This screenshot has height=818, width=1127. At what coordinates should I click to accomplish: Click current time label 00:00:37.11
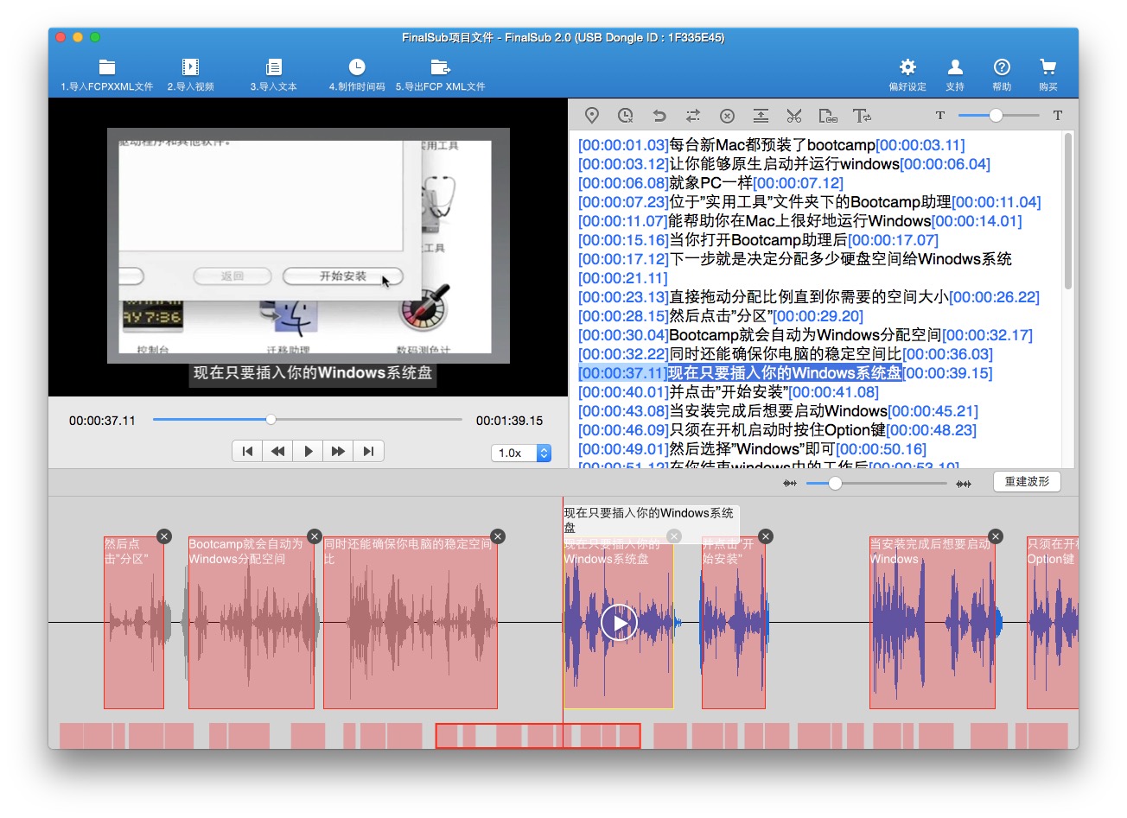pos(102,421)
